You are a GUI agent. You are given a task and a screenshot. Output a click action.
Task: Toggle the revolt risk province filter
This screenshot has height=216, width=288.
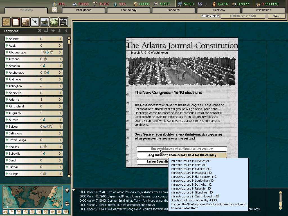53,30
